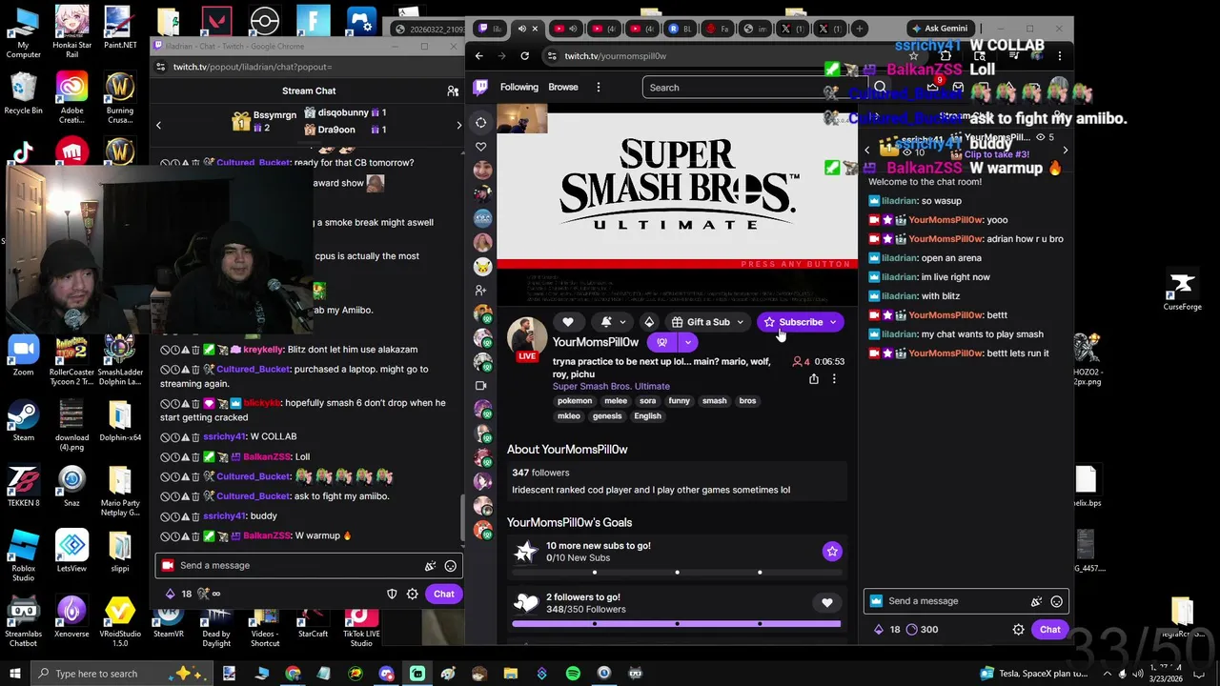Click the Bits diamond icon beside Gift a Sub
This screenshot has height=686, width=1220.
tap(649, 322)
